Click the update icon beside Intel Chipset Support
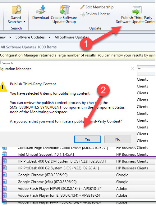 coord(4,154)
